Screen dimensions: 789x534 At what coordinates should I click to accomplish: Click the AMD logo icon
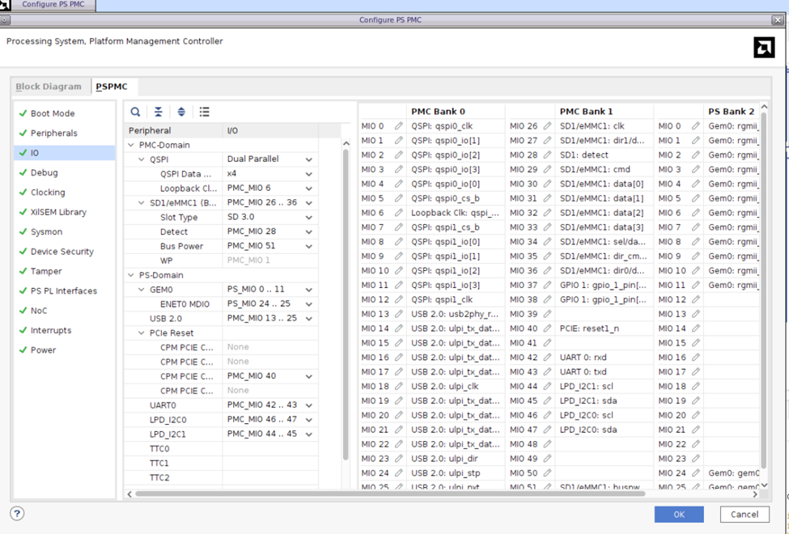[x=763, y=48]
